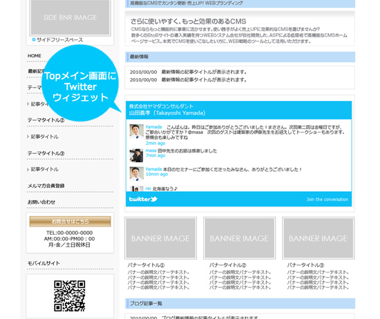Click 株式会社ヤマダコンサルタント widget header text
This screenshot has width=380, height=319.
click(x=161, y=106)
